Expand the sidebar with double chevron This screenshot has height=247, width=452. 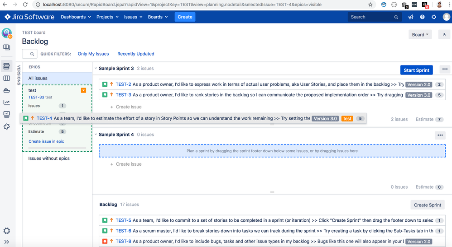(6, 242)
